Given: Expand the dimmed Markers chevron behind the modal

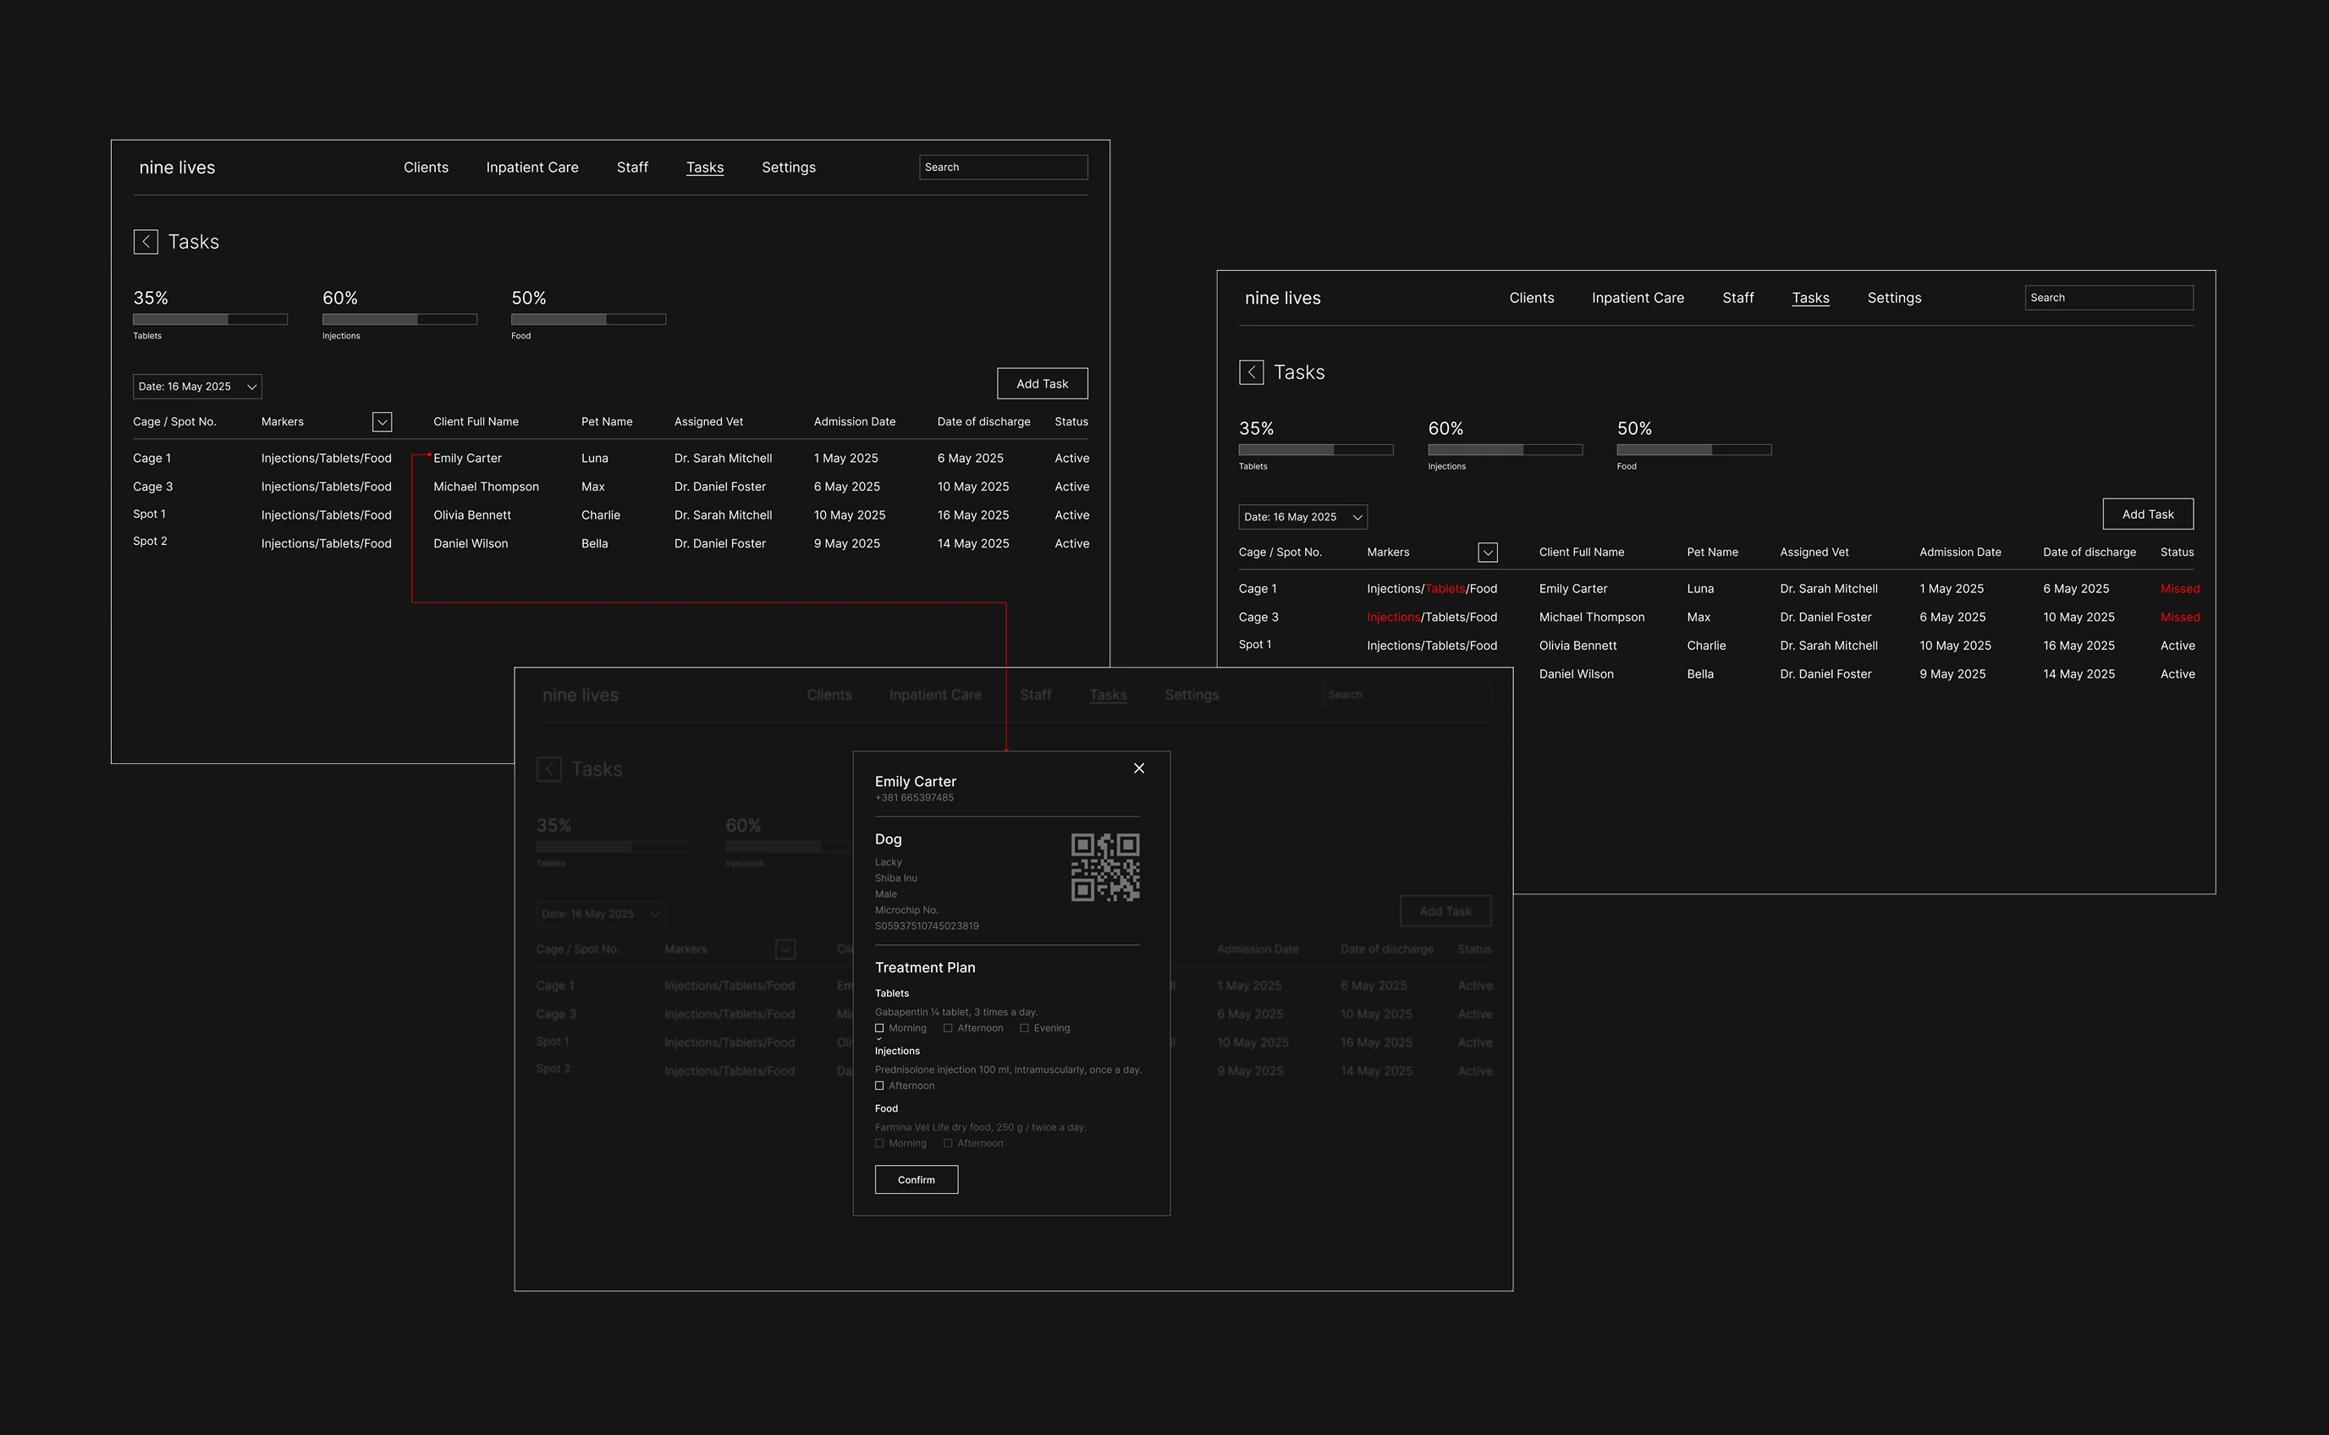Looking at the screenshot, I should 785,949.
